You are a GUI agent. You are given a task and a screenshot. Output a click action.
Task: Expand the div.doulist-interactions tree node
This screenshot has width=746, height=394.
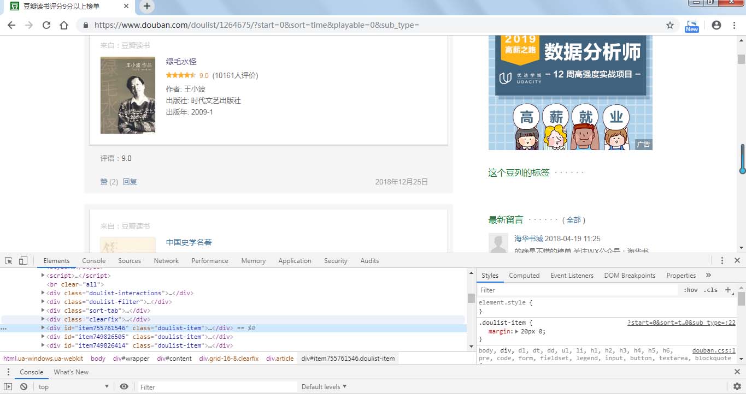point(43,293)
